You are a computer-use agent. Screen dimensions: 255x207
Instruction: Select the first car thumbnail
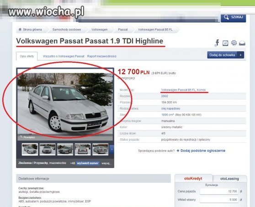tap(30, 149)
